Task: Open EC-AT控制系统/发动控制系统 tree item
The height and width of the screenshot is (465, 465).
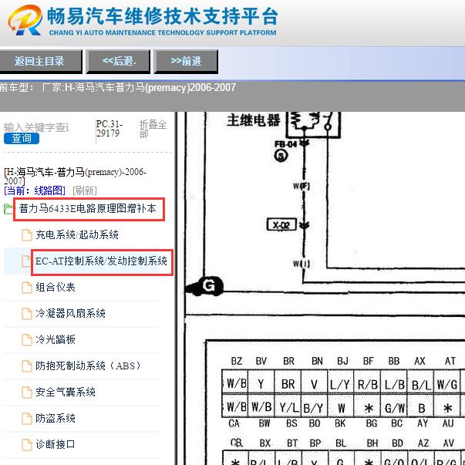Action: [x=101, y=261]
